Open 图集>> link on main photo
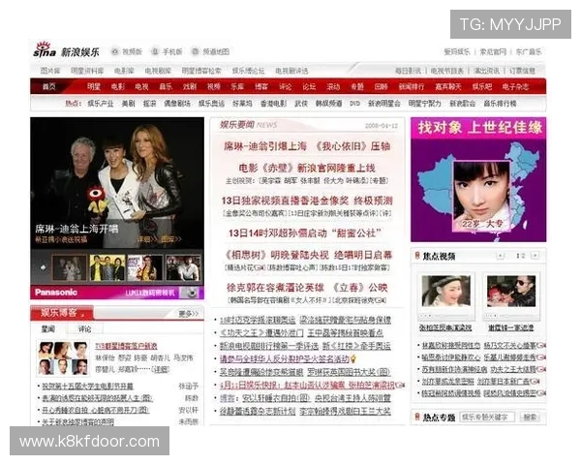 click(x=171, y=239)
